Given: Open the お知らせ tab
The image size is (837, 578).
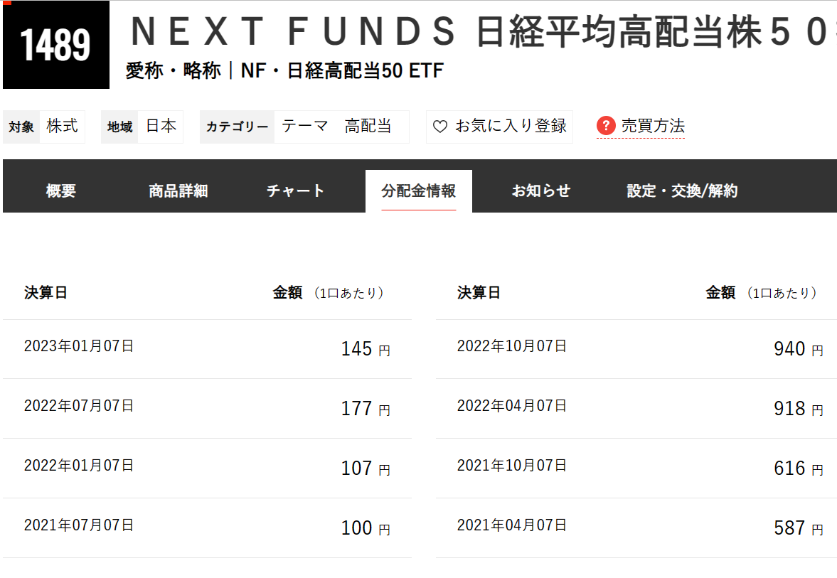Looking at the screenshot, I should [x=541, y=190].
